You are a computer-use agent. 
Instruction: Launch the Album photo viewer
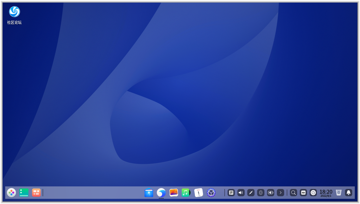click(174, 193)
